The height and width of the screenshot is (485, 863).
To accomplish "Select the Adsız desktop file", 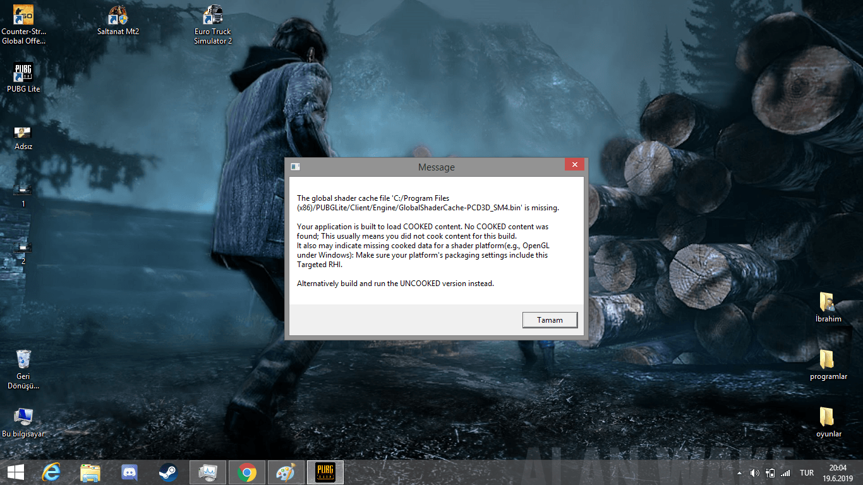I will (x=23, y=138).
